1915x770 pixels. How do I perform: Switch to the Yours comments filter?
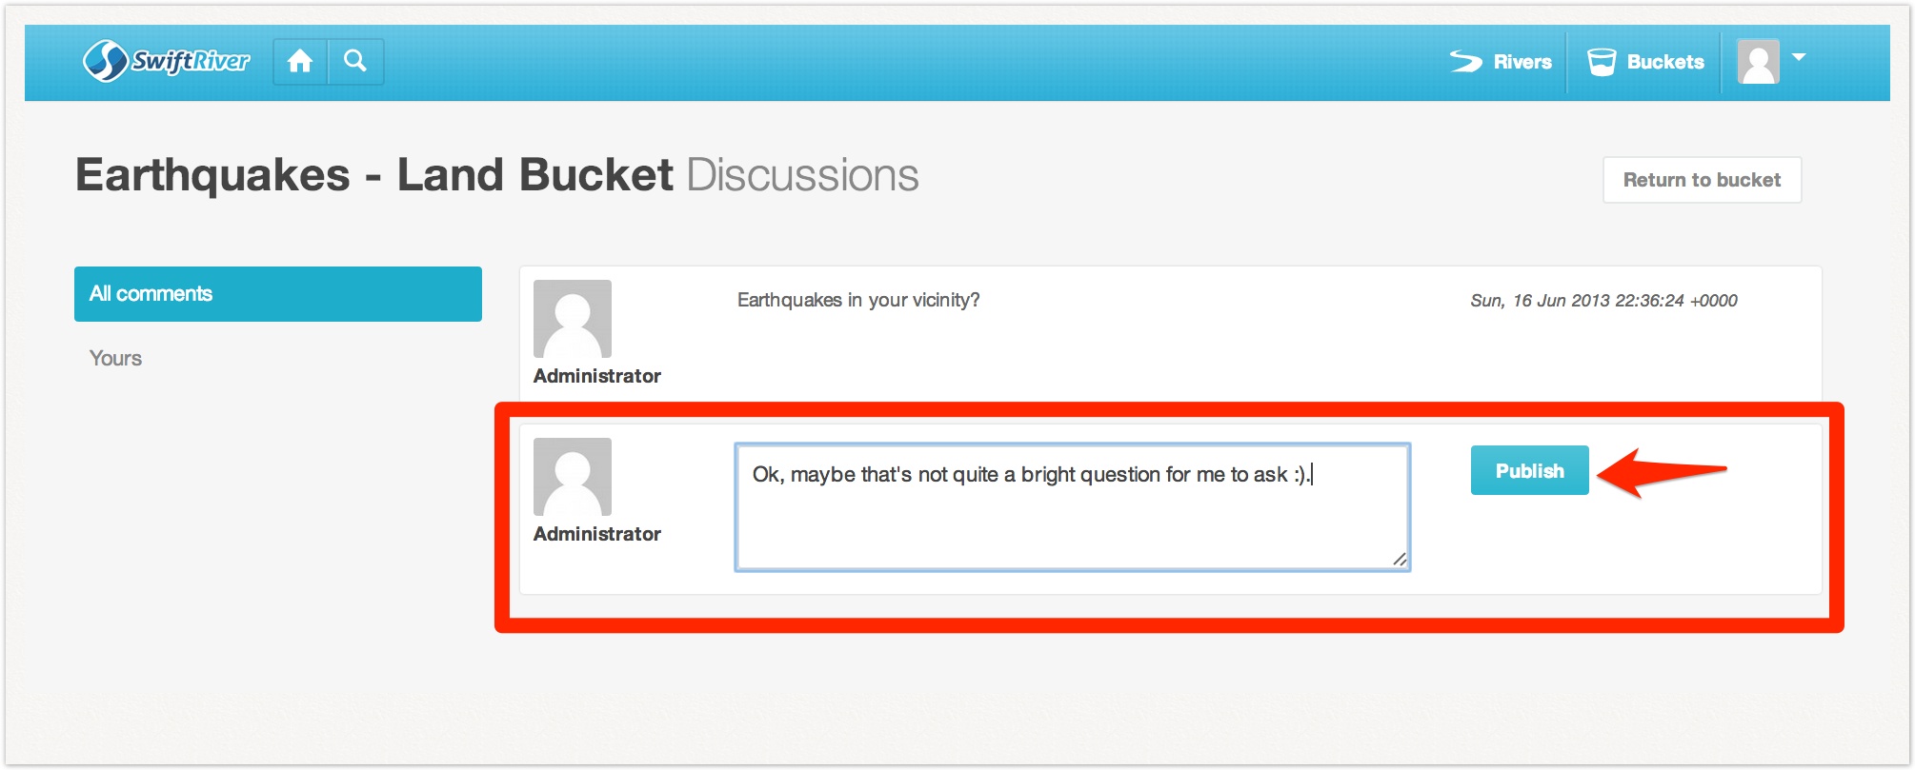(x=115, y=358)
